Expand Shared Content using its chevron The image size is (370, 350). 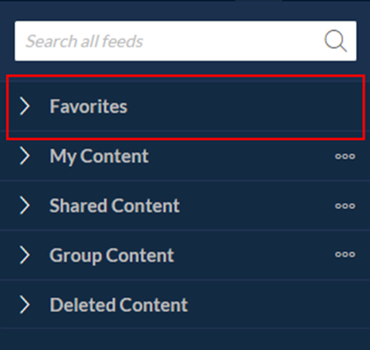coord(25,205)
